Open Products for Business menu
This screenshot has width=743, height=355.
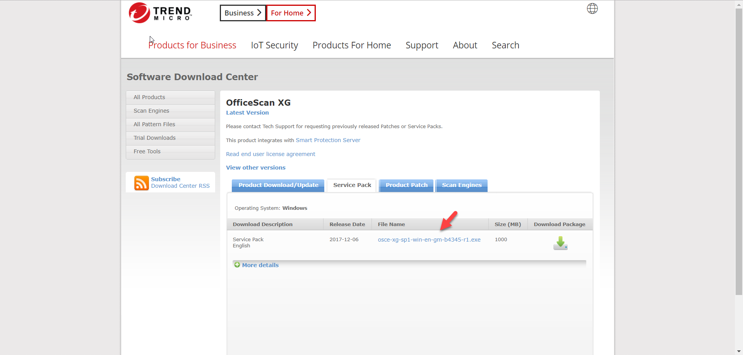(x=192, y=45)
